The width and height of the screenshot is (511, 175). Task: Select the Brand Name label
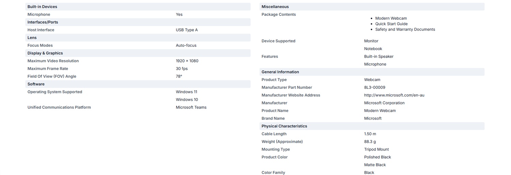point(273,118)
